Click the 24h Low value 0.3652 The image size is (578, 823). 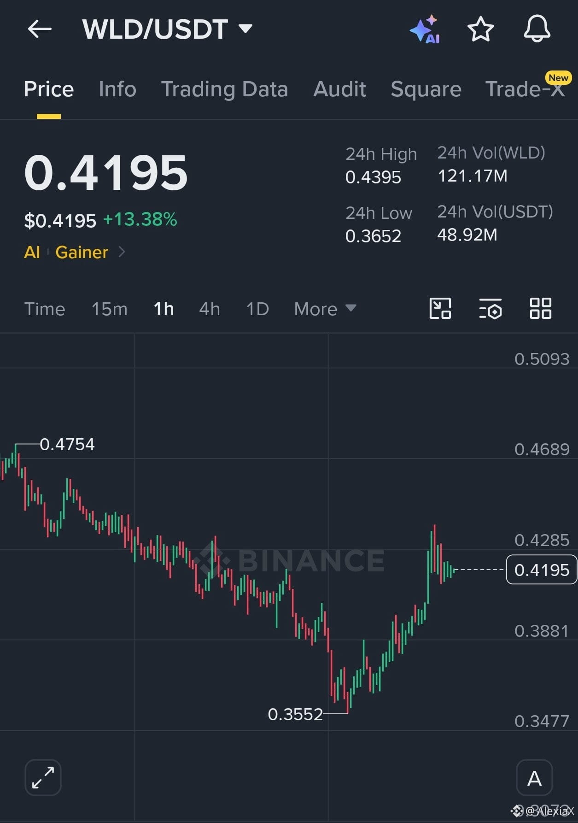click(373, 236)
